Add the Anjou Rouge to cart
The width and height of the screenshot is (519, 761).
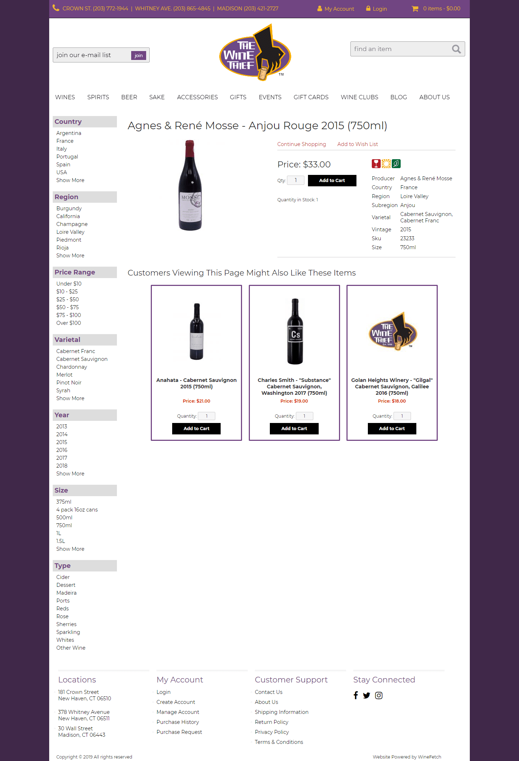(x=332, y=181)
